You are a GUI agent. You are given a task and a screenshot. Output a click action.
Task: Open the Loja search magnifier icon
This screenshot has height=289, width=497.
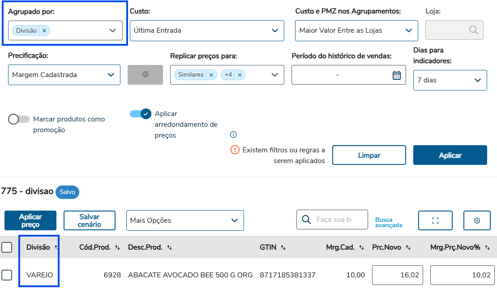[x=473, y=30]
